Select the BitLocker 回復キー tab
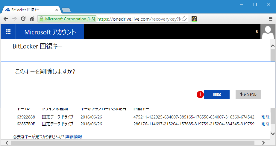276x146 pixels. coord(31,10)
